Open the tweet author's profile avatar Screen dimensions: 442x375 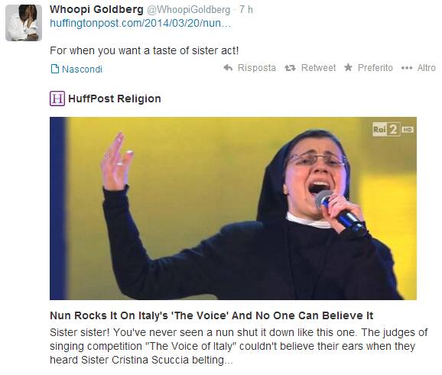(24, 23)
